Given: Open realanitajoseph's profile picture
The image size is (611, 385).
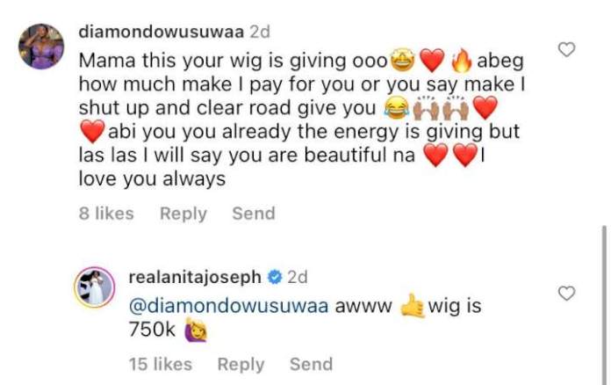Looking at the screenshot, I should 95,287.
